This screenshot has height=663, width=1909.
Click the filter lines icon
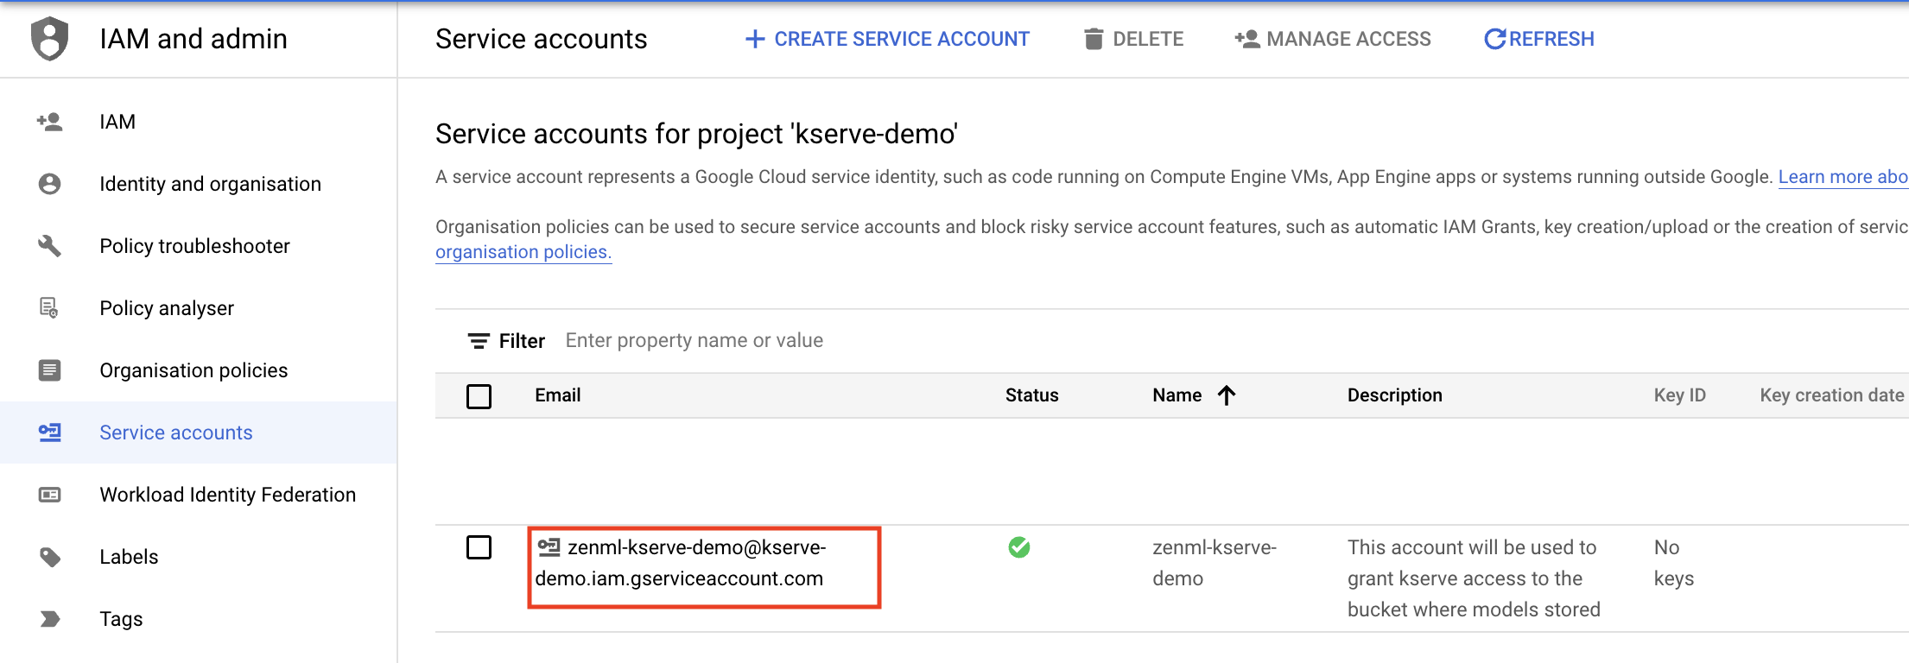coord(479,341)
